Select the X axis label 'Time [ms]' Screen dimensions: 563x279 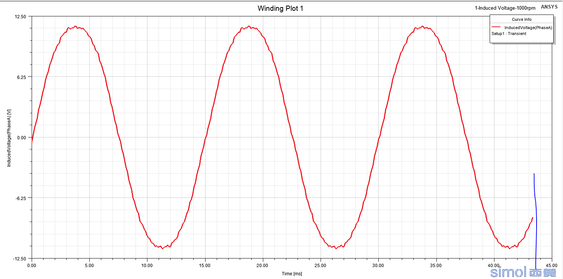[292, 274]
